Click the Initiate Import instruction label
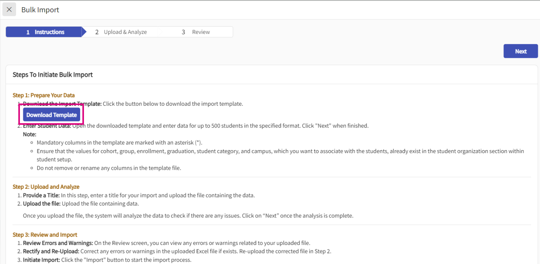Image resolution: width=540 pixels, height=264 pixels. [41, 260]
